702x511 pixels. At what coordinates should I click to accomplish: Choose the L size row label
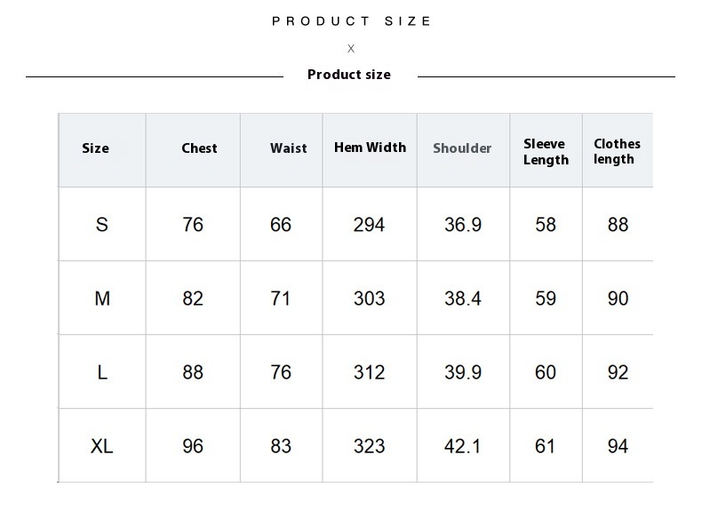(102, 372)
